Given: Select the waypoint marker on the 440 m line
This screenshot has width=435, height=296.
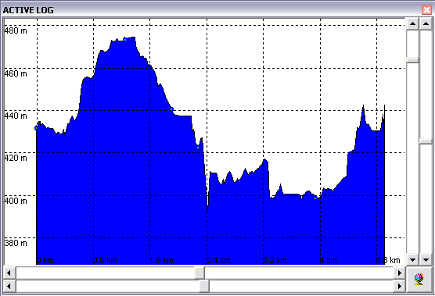Looking at the screenshot, I should pos(171,109).
